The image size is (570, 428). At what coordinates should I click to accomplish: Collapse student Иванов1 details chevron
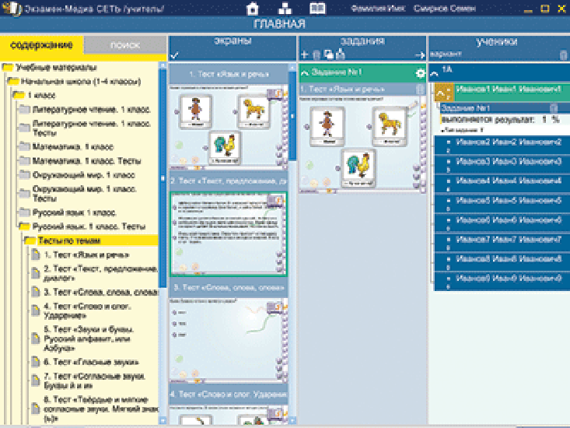[x=441, y=94]
